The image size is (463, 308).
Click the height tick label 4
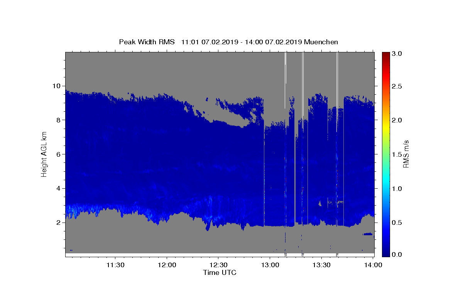[58, 188]
